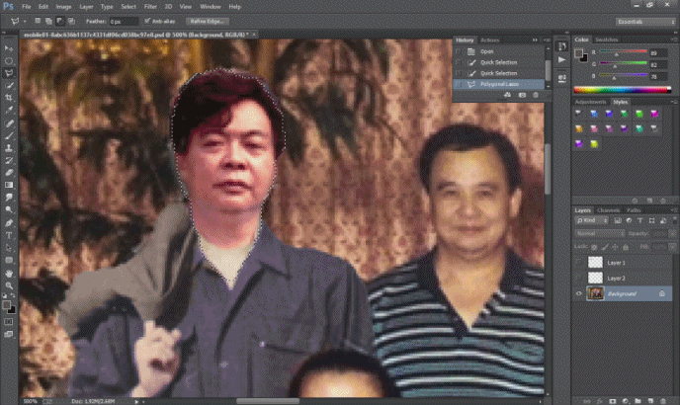680x405 pixels.
Task: Select the Brush tool
Action: [9, 135]
